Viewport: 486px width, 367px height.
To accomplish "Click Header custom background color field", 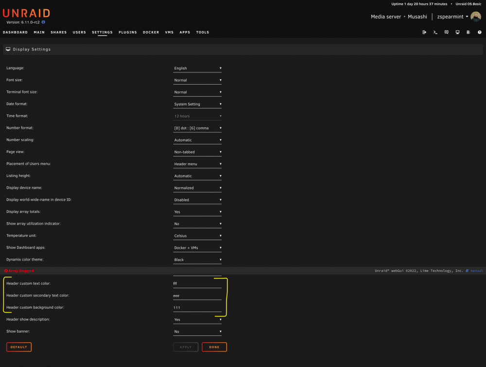I will (x=197, y=308).
